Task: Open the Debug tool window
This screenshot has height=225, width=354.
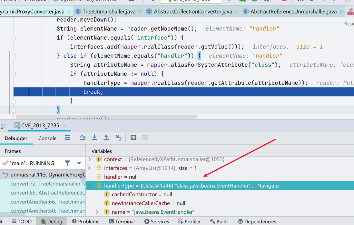Action: click(x=52, y=221)
